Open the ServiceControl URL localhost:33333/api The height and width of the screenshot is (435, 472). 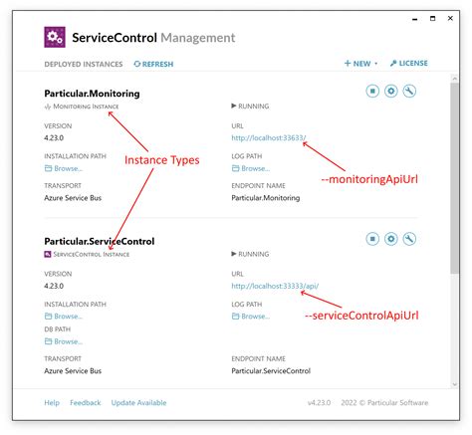coord(275,286)
